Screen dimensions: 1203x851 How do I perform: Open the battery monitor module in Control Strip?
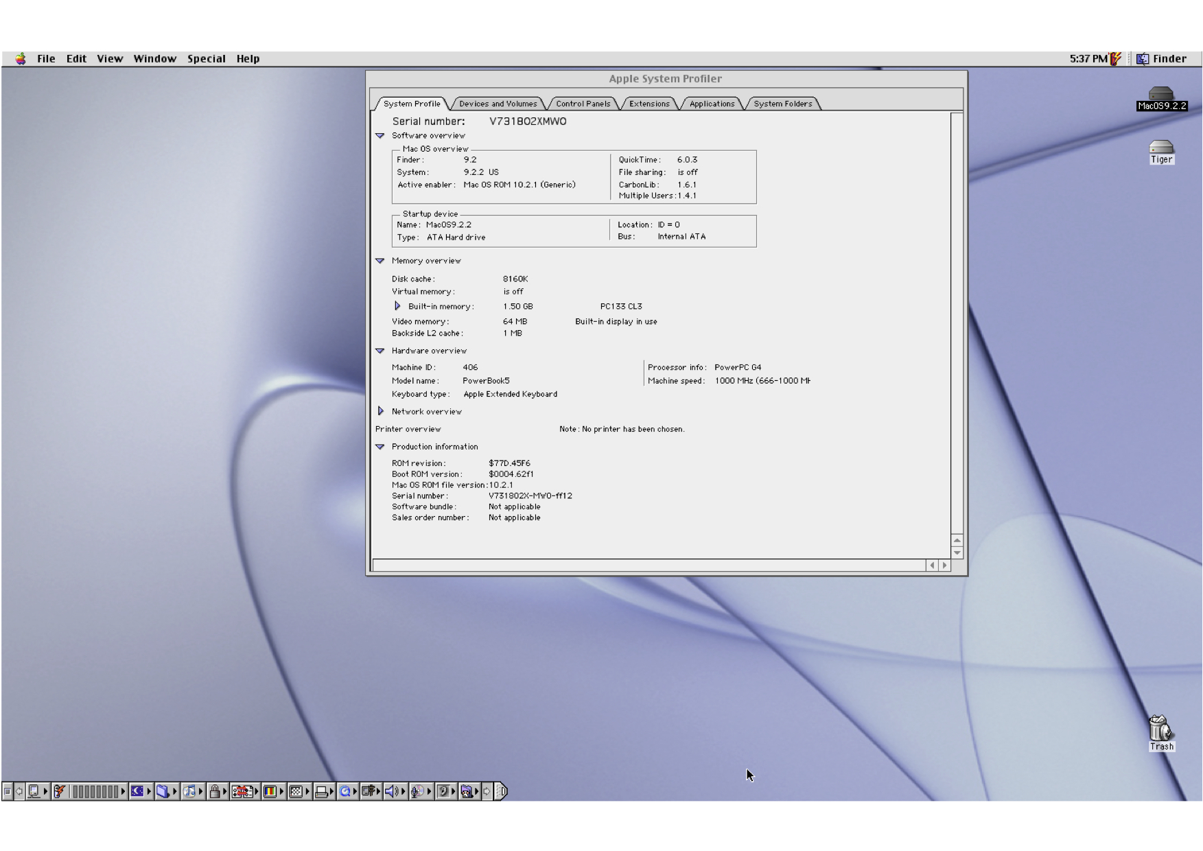click(x=89, y=791)
